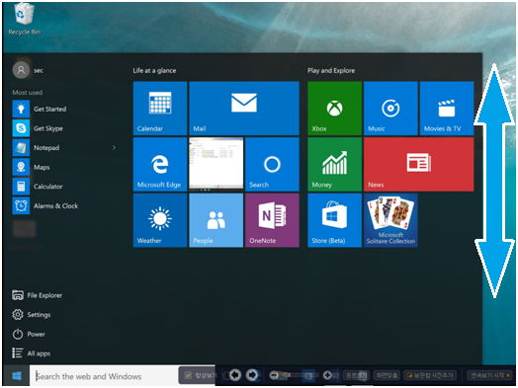Open the desktop screenshot tile

tap(216, 164)
